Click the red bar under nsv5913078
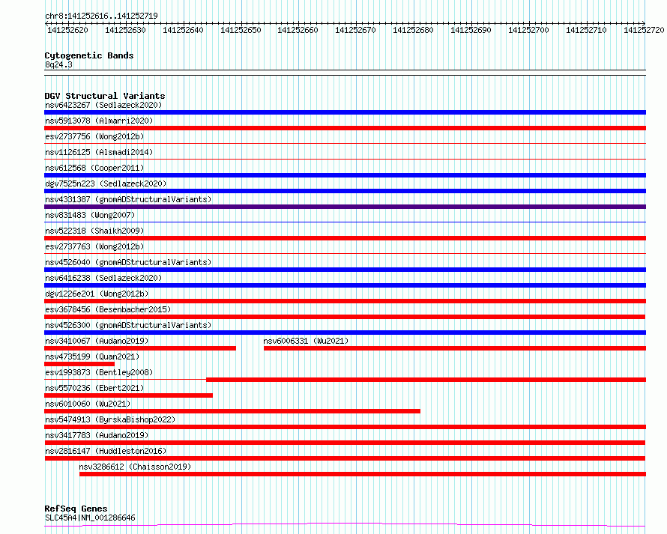 click(345, 128)
